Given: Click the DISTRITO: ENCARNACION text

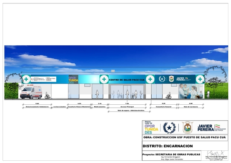Looking at the screenshot, I should click(167, 146).
